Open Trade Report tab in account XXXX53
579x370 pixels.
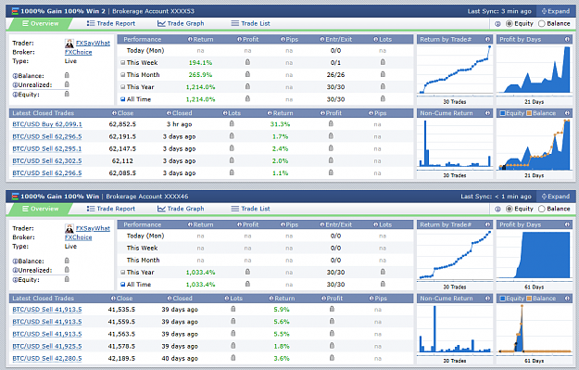[x=111, y=23]
